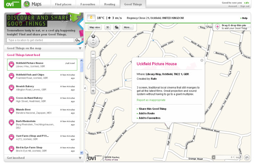Click Add to Favourites link
Screen dimensions: 255x164
click(x=149, y=118)
